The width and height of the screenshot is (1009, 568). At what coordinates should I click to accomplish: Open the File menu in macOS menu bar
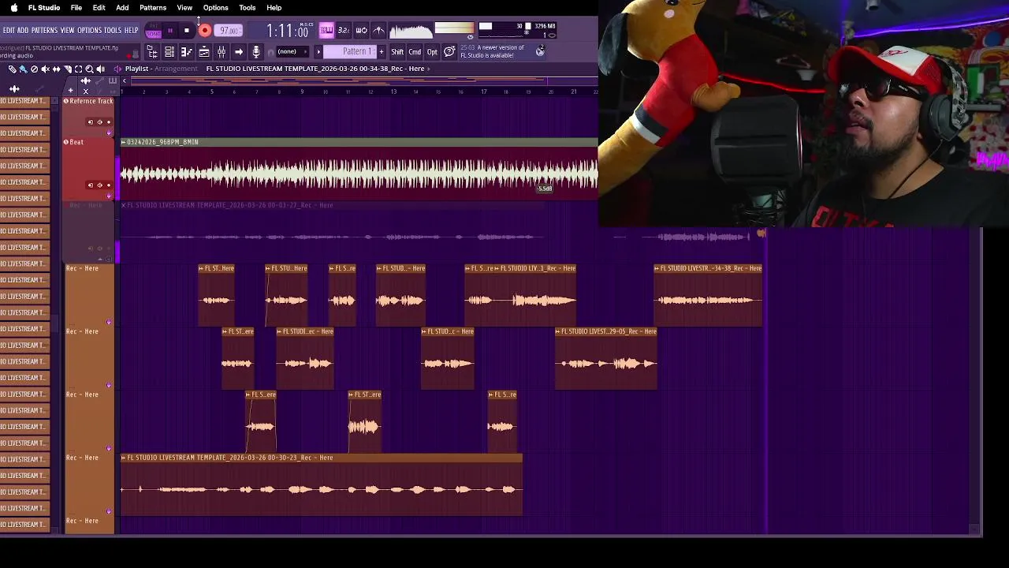click(x=76, y=7)
